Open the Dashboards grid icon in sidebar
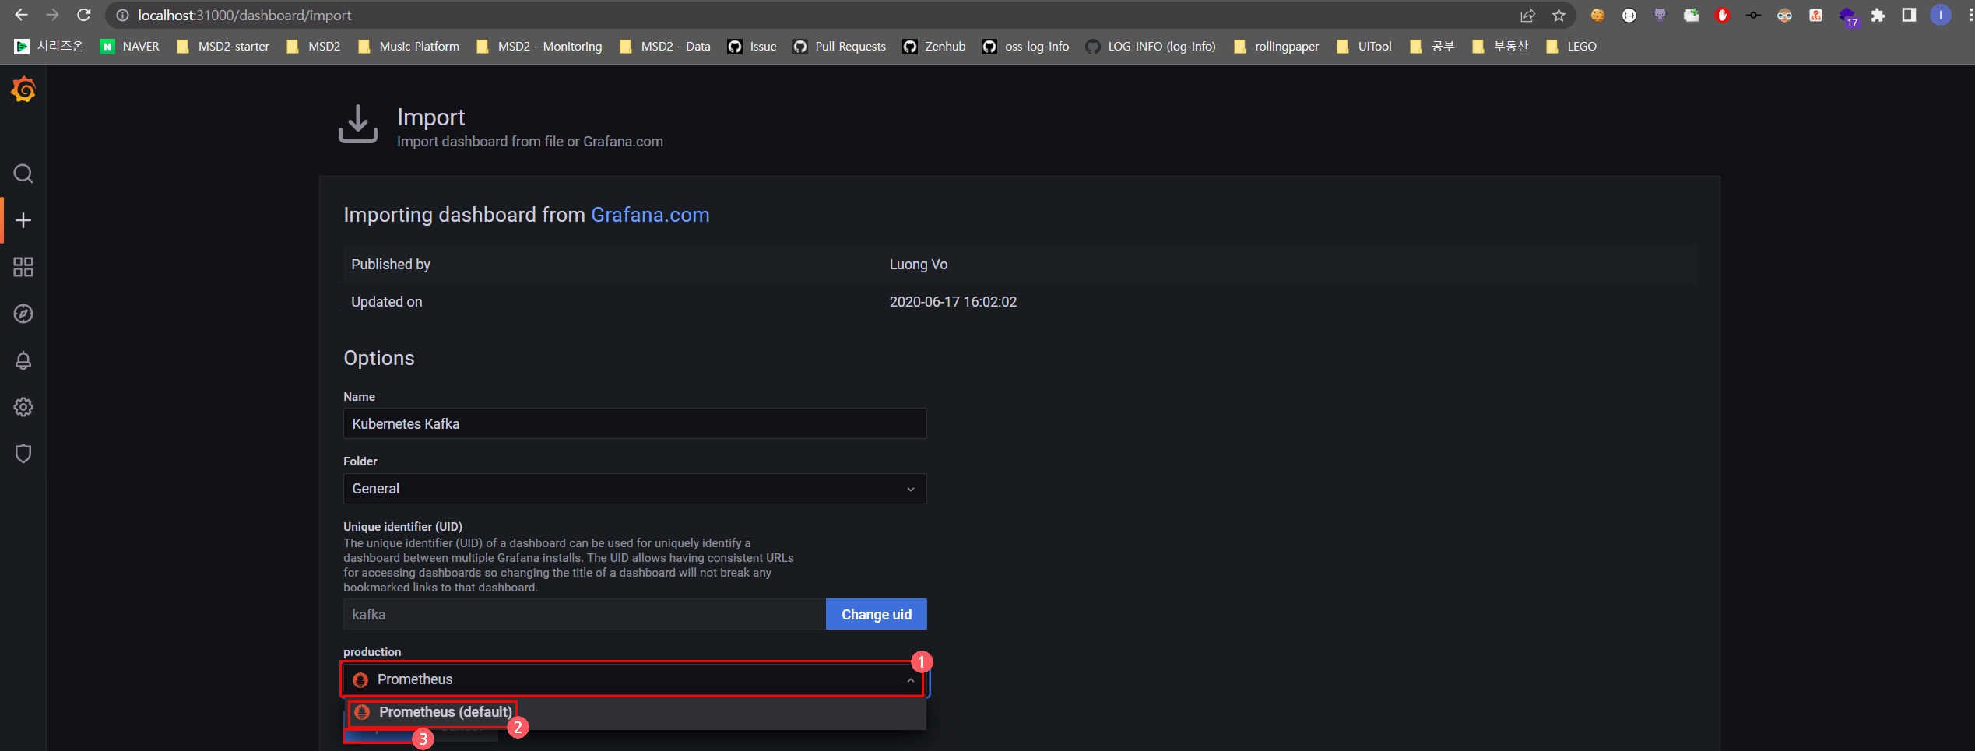This screenshot has height=751, width=1975. point(23,267)
